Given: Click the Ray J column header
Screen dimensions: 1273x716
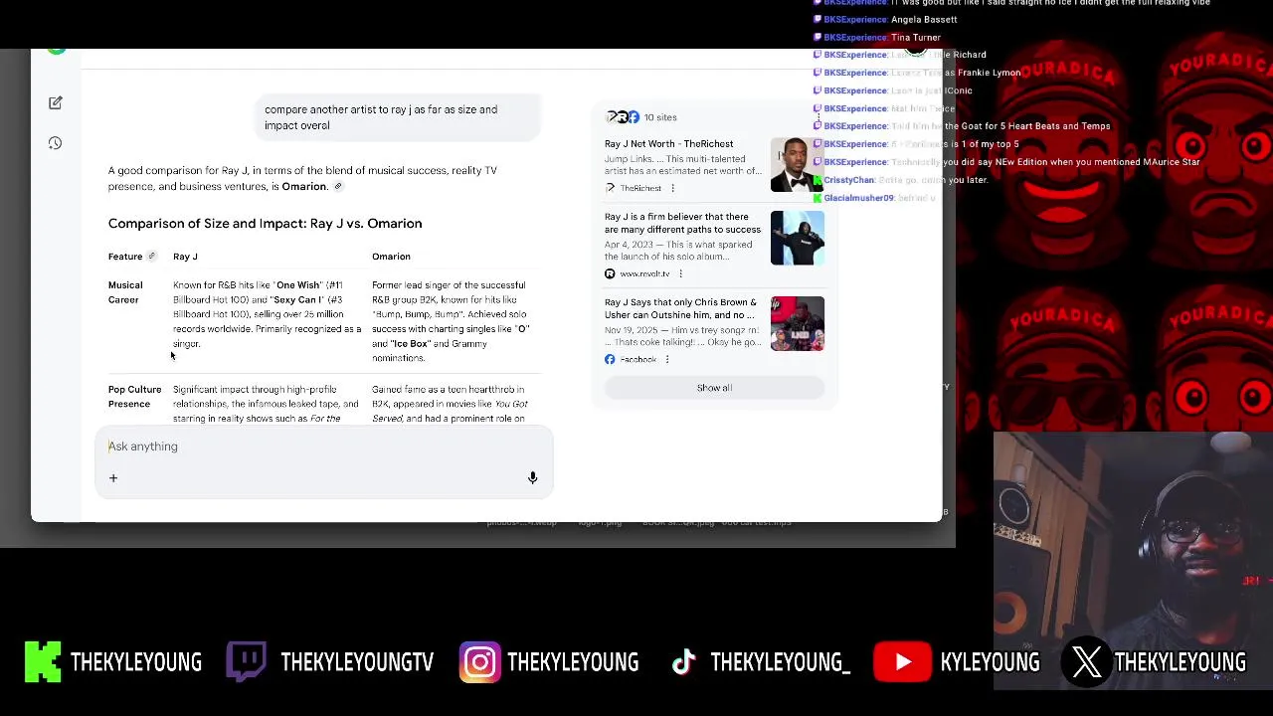Looking at the screenshot, I should coord(185,257).
